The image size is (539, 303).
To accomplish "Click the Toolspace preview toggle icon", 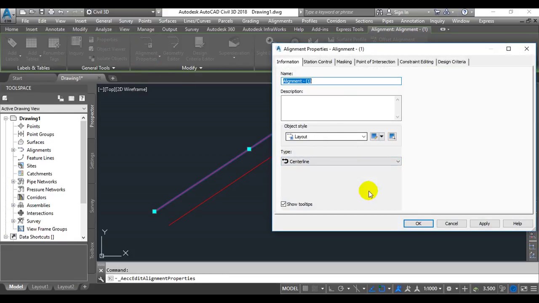I will [61, 98].
